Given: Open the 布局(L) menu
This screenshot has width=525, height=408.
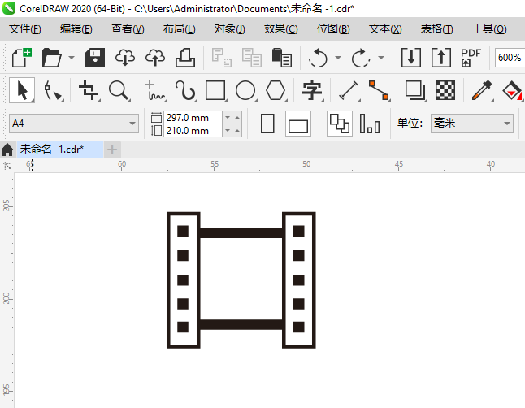Looking at the screenshot, I should [x=179, y=29].
